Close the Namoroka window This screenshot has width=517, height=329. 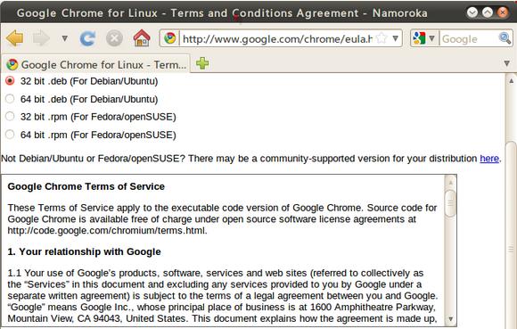point(503,12)
